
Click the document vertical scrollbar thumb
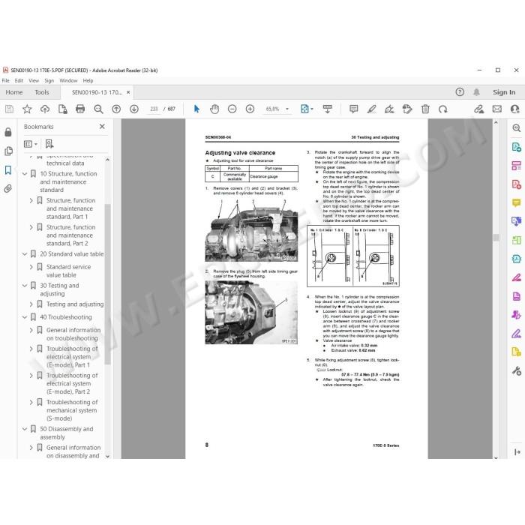tap(496, 238)
